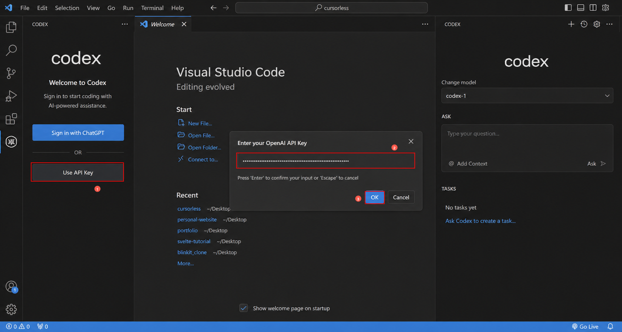Open the Search view in activity bar
The height and width of the screenshot is (332, 622).
[11, 50]
